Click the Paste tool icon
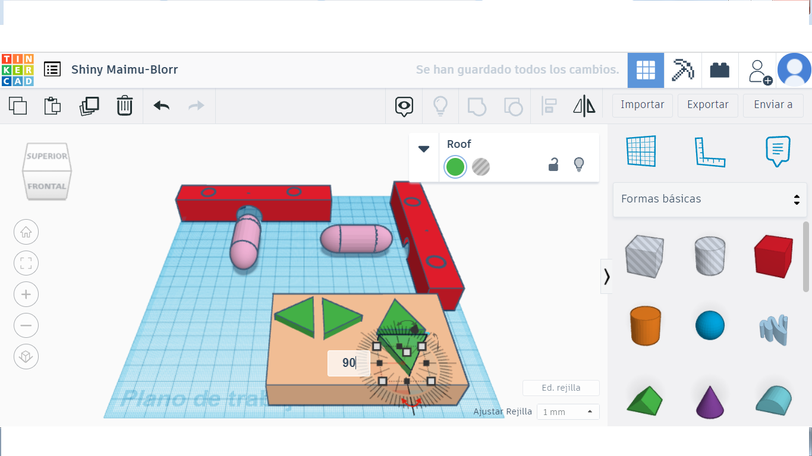 pyautogui.click(x=53, y=106)
